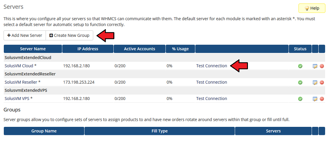Image resolution: width=328 pixels, height=157 pixels.
Task: Click 0/200 accounts in SolusVM Reseller row
Action: click(120, 82)
